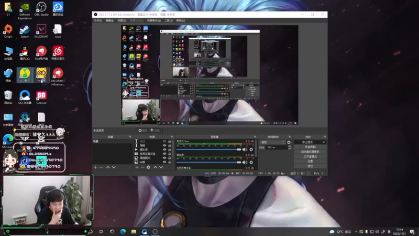Open the 工具 menu in OBS
This screenshot has width=419, height=236.
click(168, 20)
